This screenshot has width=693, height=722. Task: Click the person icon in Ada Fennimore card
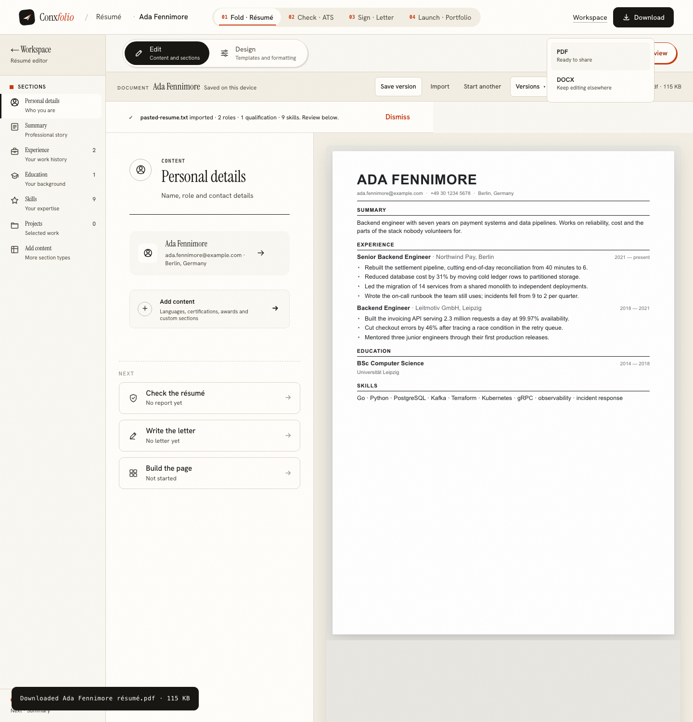(x=148, y=253)
